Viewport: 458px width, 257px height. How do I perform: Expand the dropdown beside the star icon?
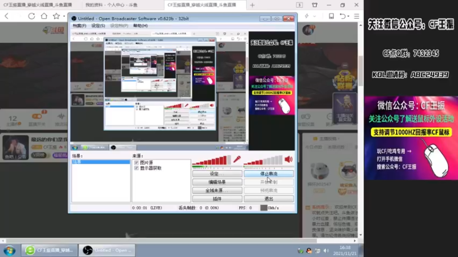tap(64, 17)
